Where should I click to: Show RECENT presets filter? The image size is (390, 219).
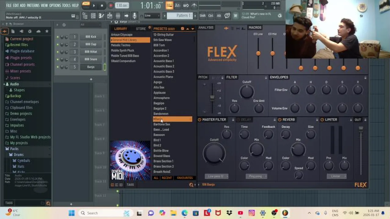[167, 178]
